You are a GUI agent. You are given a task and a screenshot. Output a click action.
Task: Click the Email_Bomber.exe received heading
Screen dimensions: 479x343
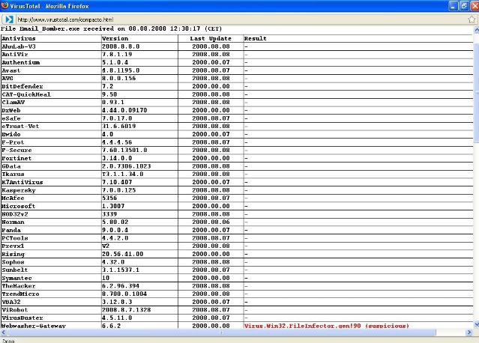[x=111, y=28]
